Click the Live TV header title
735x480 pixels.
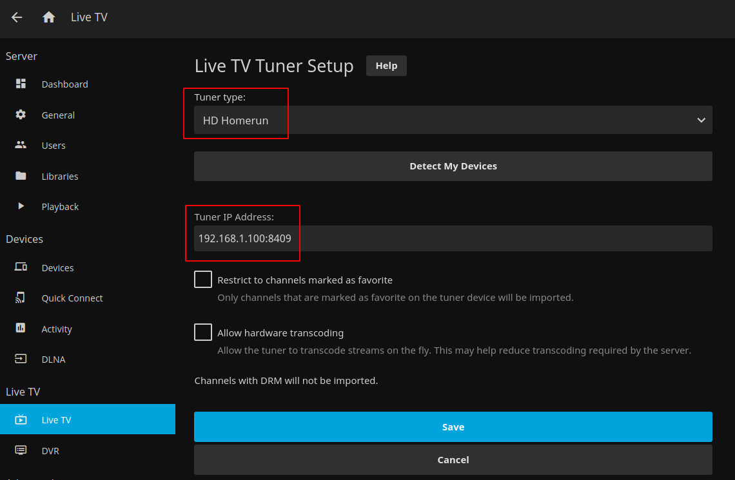tap(89, 17)
